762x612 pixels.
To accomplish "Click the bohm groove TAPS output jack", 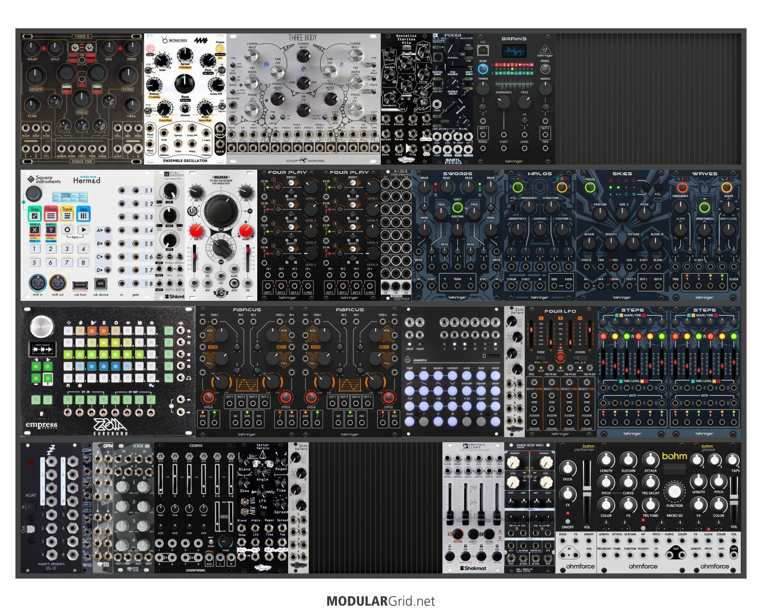I will click(x=734, y=555).
